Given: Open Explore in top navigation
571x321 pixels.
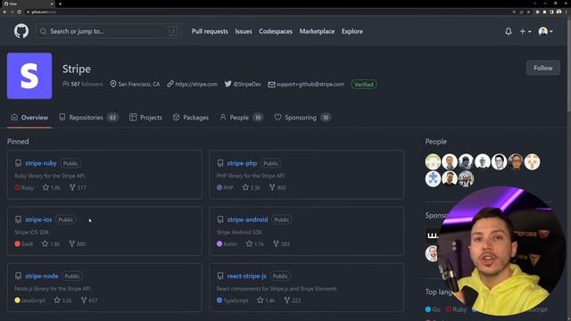Looking at the screenshot, I should click(352, 31).
